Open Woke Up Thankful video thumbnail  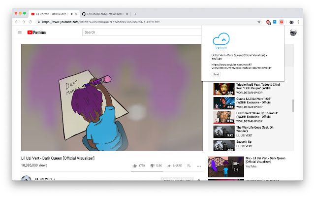tap(224, 117)
